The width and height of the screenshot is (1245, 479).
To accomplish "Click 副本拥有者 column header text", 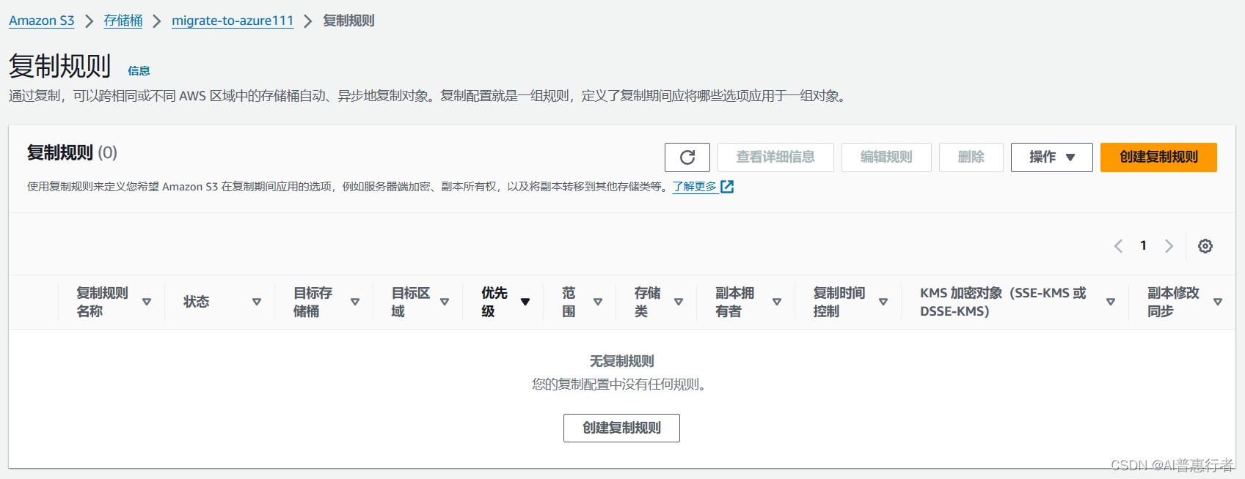I will click(735, 302).
